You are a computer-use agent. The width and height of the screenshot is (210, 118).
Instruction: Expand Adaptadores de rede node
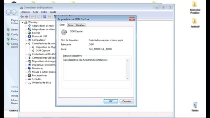click(26, 26)
